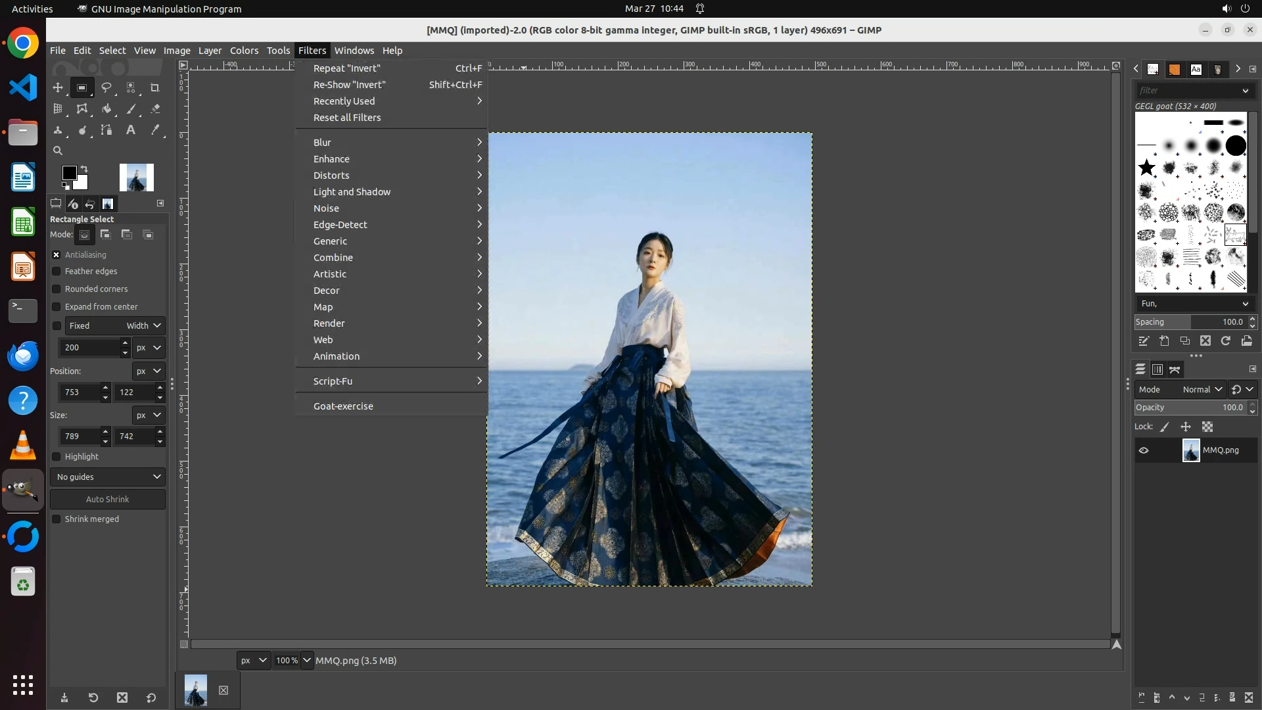
Task: Click the swap foreground/background colors arrow
Action: 84,169
